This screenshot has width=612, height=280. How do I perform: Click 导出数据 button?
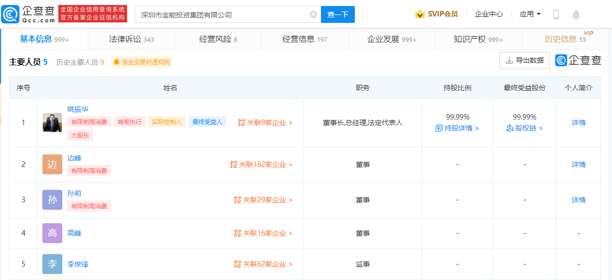tap(525, 60)
